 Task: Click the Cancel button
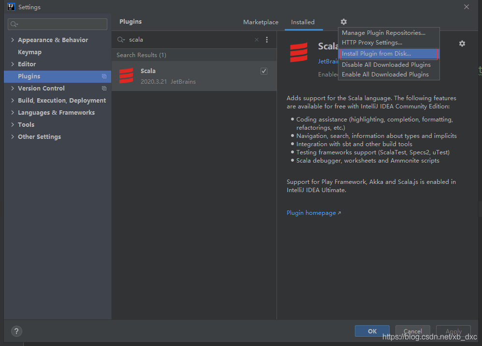pos(412,331)
